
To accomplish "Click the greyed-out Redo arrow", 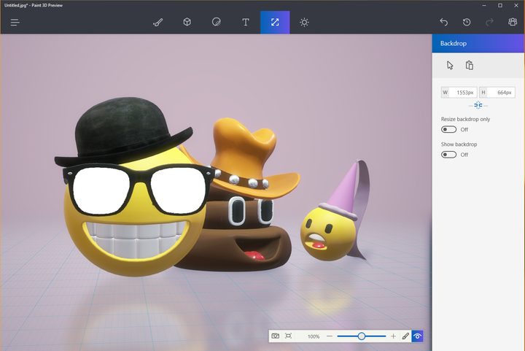I will click(x=489, y=23).
